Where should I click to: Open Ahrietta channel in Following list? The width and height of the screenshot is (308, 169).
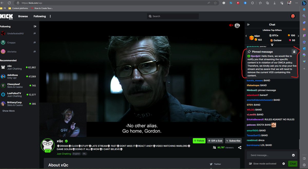click(x=19, y=51)
